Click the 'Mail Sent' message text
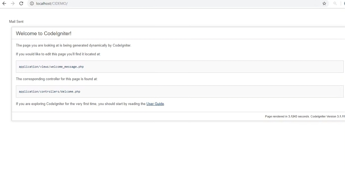The width and height of the screenshot is (345, 169). pyautogui.click(x=16, y=22)
